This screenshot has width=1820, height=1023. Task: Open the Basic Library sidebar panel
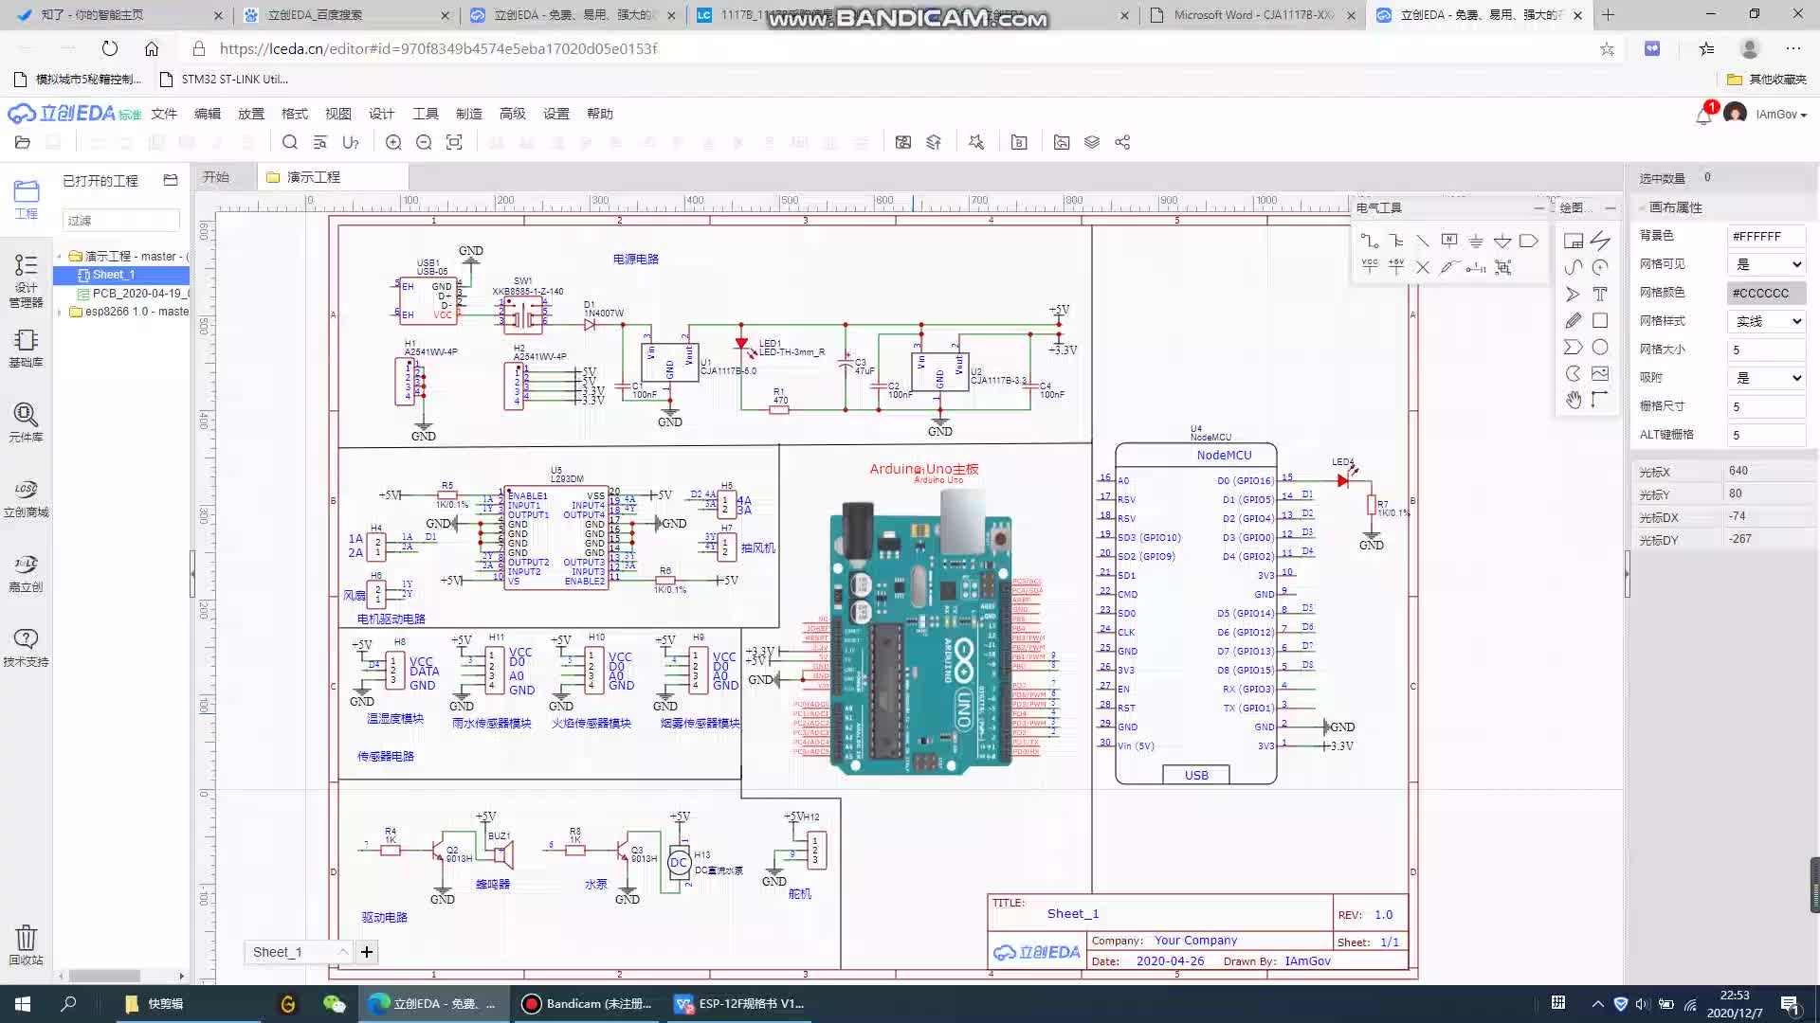coord(26,347)
